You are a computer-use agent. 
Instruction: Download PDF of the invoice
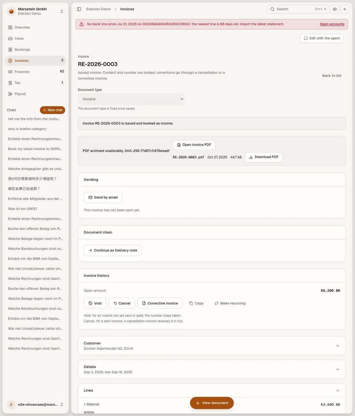point(264,157)
